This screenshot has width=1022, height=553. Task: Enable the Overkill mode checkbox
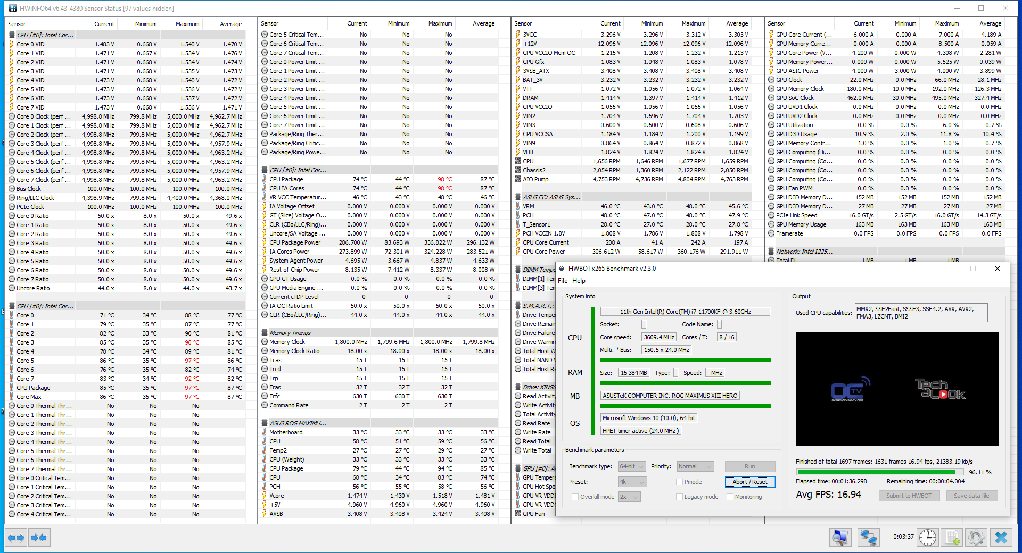coord(575,497)
